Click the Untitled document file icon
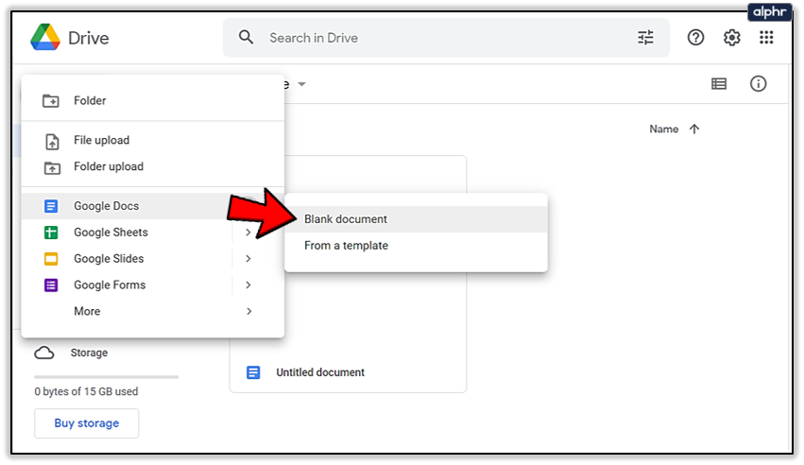 tap(253, 372)
